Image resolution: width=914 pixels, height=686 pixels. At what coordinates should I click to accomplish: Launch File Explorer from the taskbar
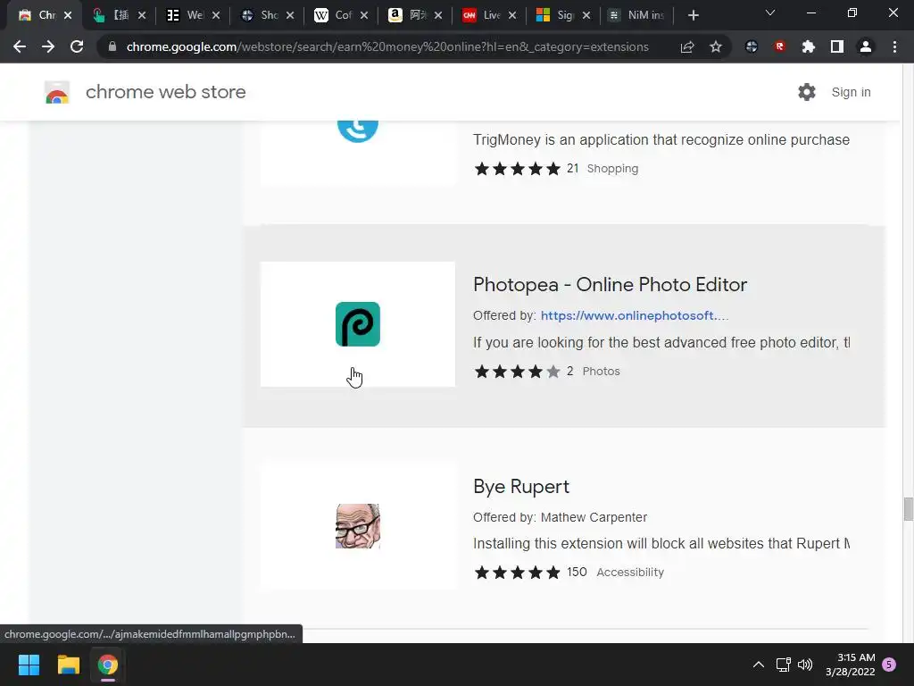(x=68, y=665)
